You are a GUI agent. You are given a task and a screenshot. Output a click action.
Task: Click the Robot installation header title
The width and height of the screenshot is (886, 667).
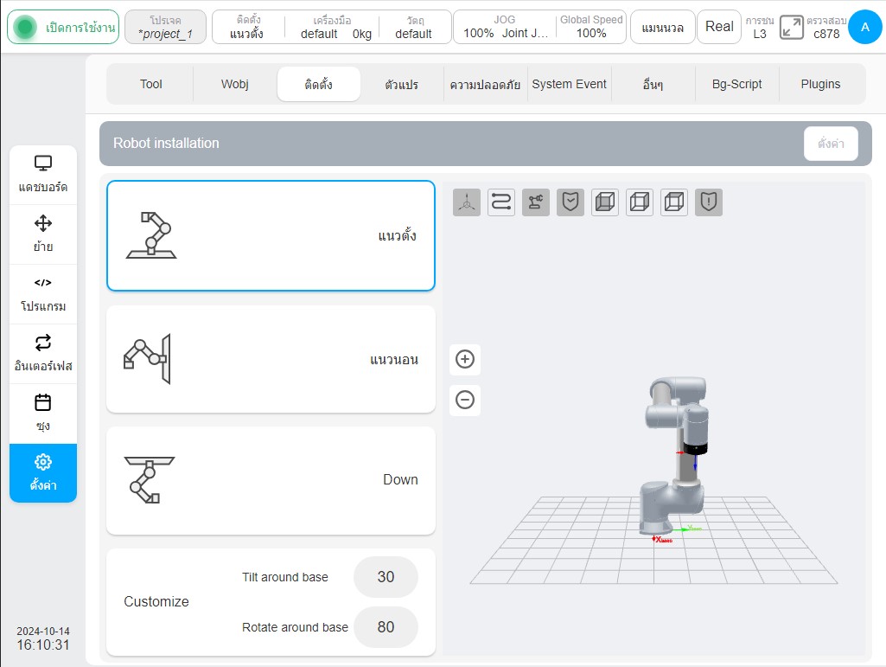[166, 143]
